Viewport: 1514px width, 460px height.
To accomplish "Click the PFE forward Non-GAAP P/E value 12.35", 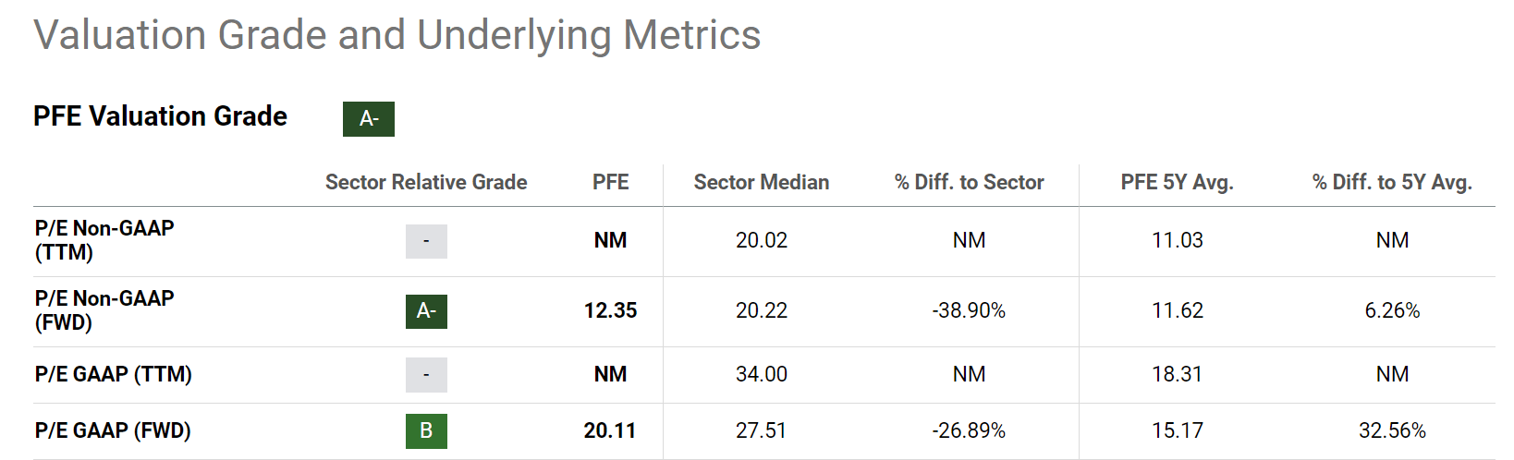I will point(610,311).
